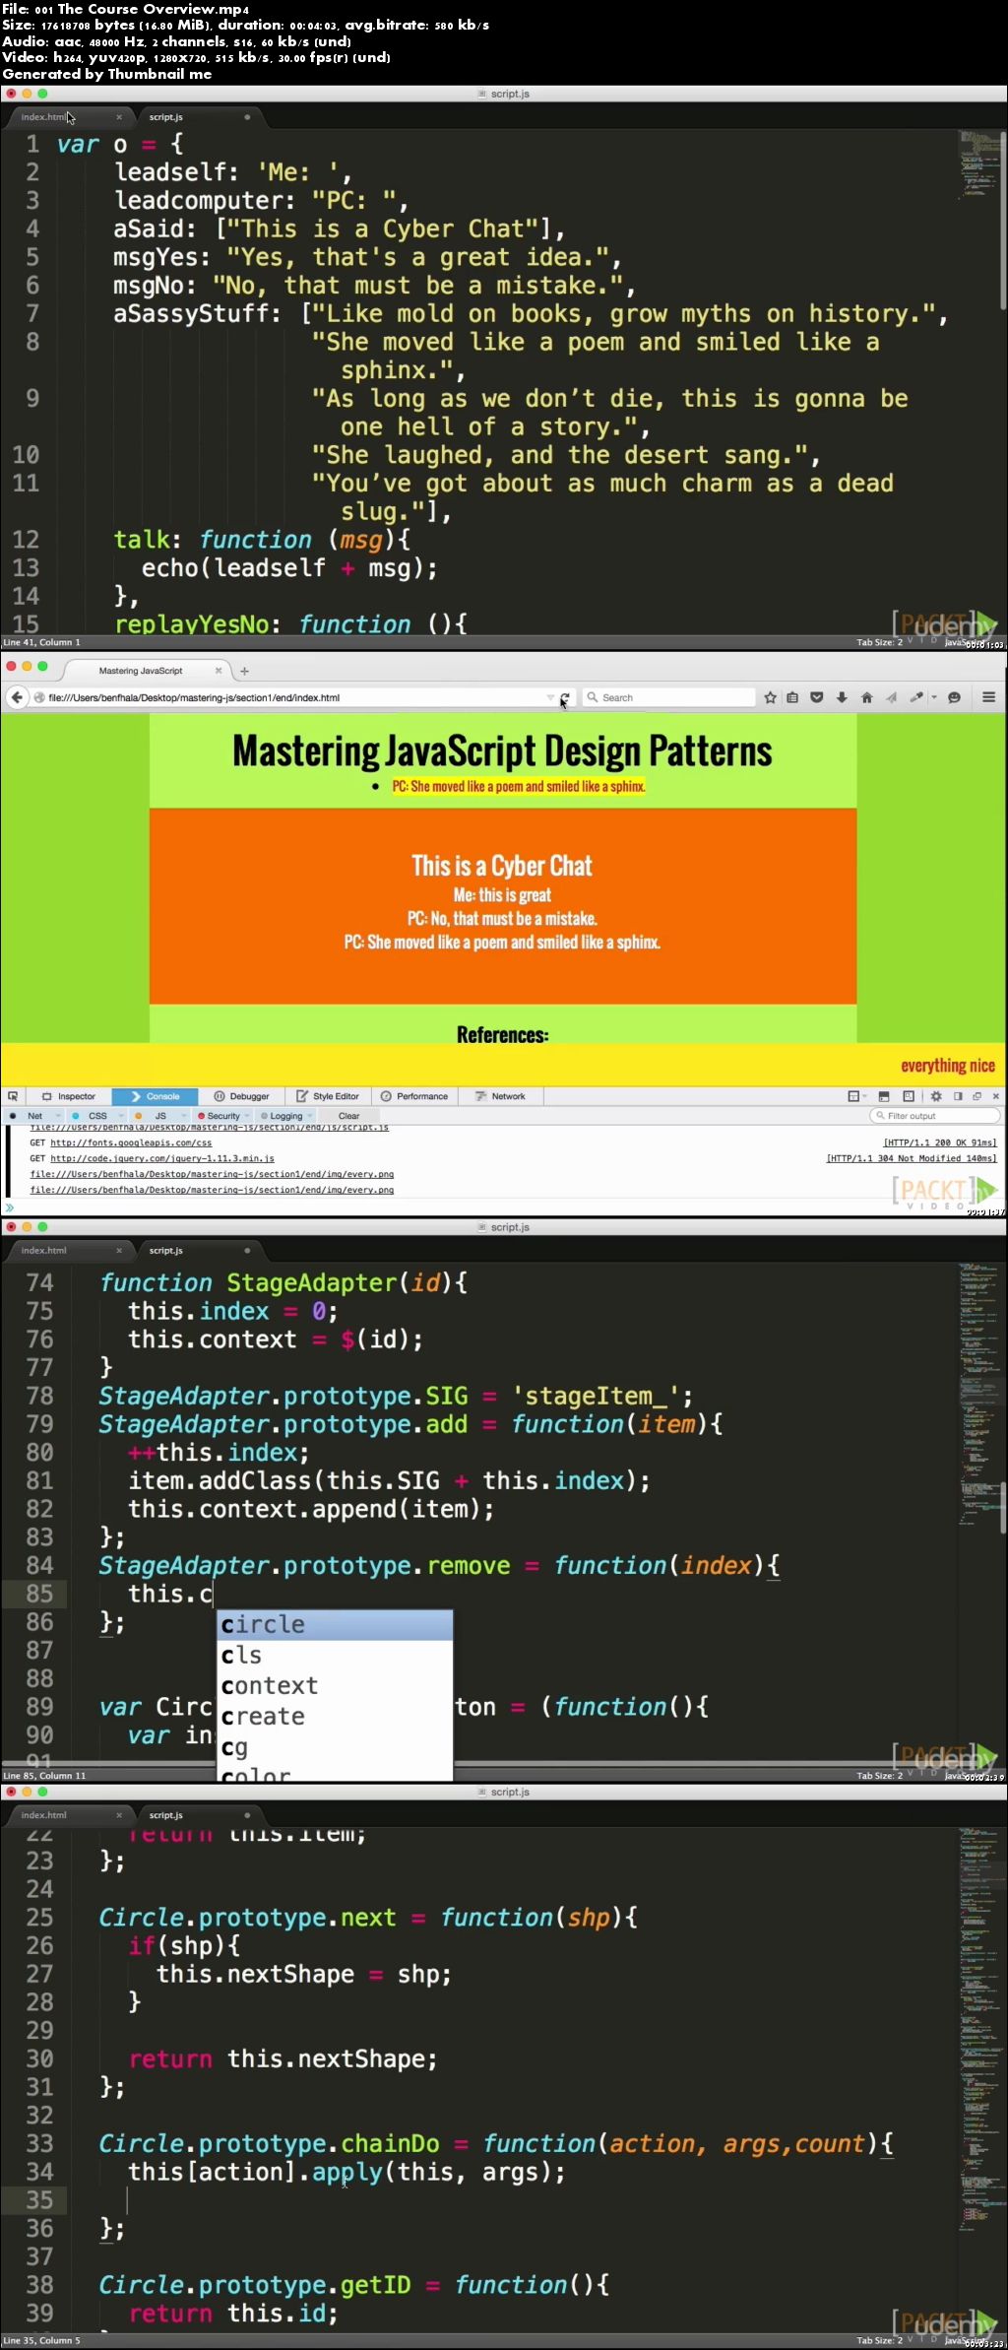Activate devtools element picker icon
The height and width of the screenshot is (2350, 1008).
[13, 1096]
